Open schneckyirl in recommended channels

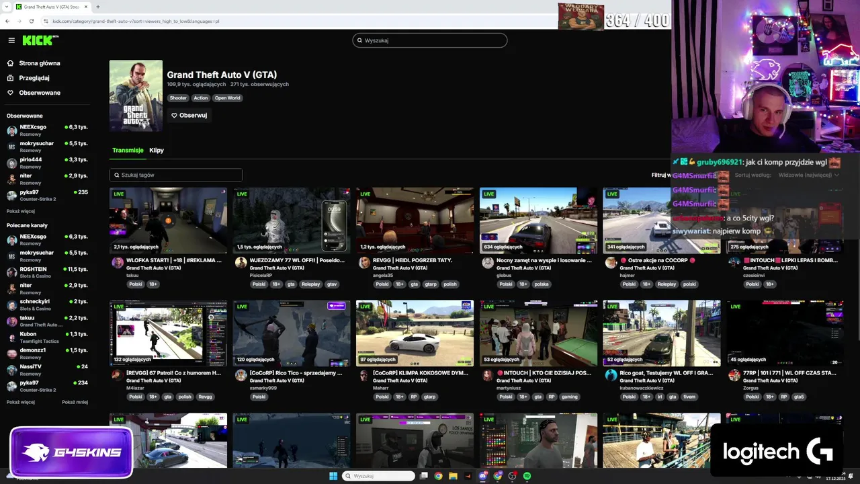[47, 305]
